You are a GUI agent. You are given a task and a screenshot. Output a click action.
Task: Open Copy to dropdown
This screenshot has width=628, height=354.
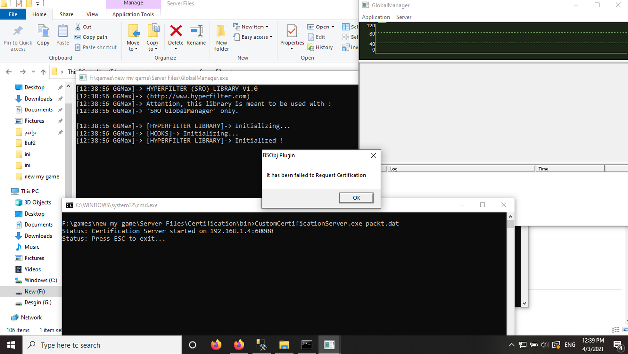click(x=153, y=45)
